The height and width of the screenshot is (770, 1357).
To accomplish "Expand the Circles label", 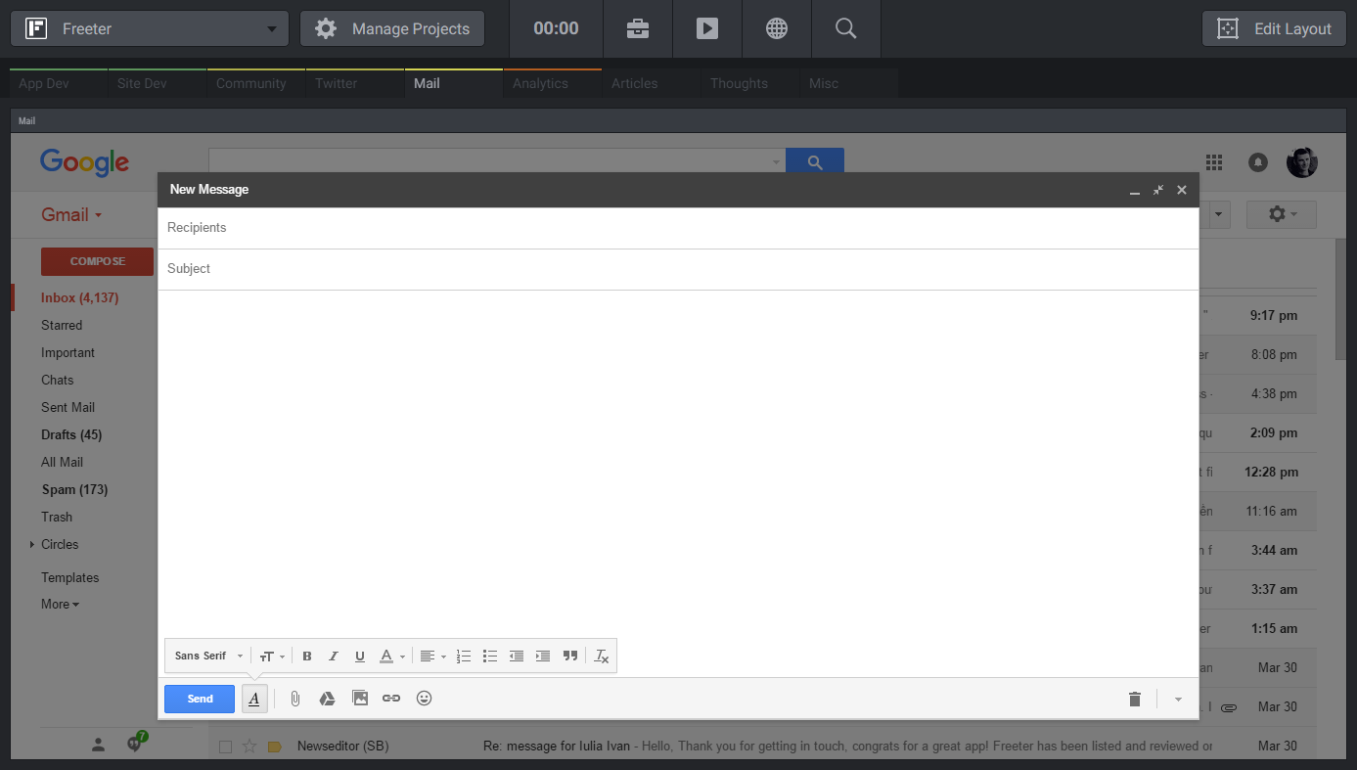I will (x=32, y=544).
